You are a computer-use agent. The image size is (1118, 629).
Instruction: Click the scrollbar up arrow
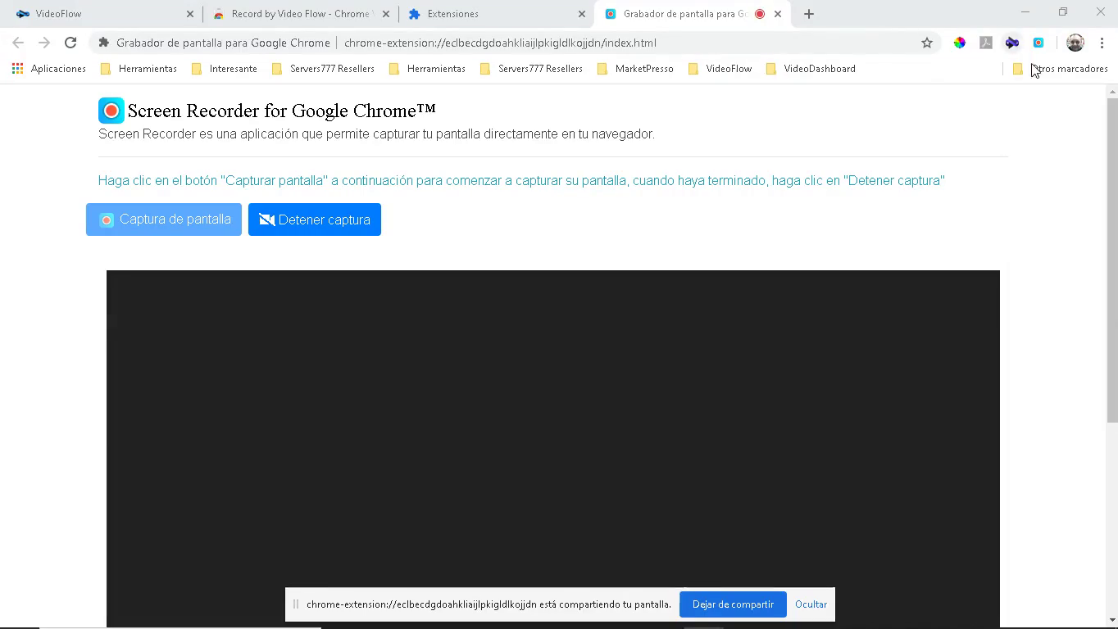pos(1112,91)
